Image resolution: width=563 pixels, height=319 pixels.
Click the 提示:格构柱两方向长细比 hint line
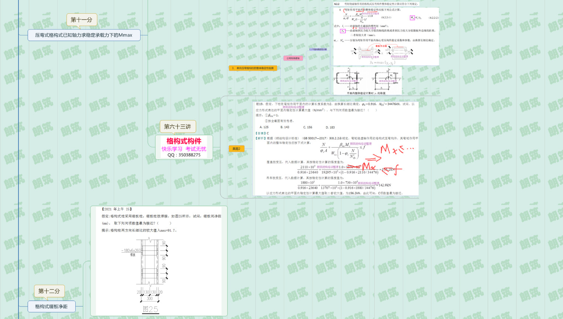pyautogui.click(x=139, y=231)
